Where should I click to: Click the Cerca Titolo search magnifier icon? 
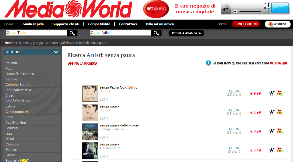coord(72,33)
